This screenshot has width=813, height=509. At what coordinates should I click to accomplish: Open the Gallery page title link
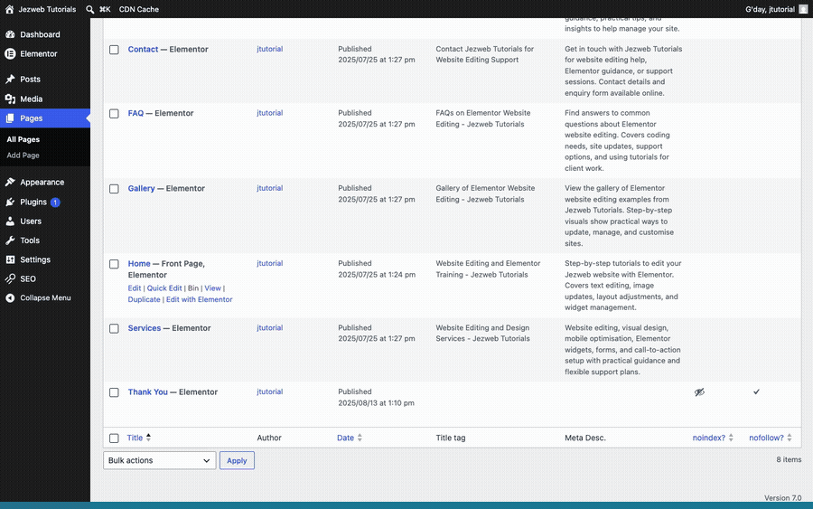click(142, 188)
